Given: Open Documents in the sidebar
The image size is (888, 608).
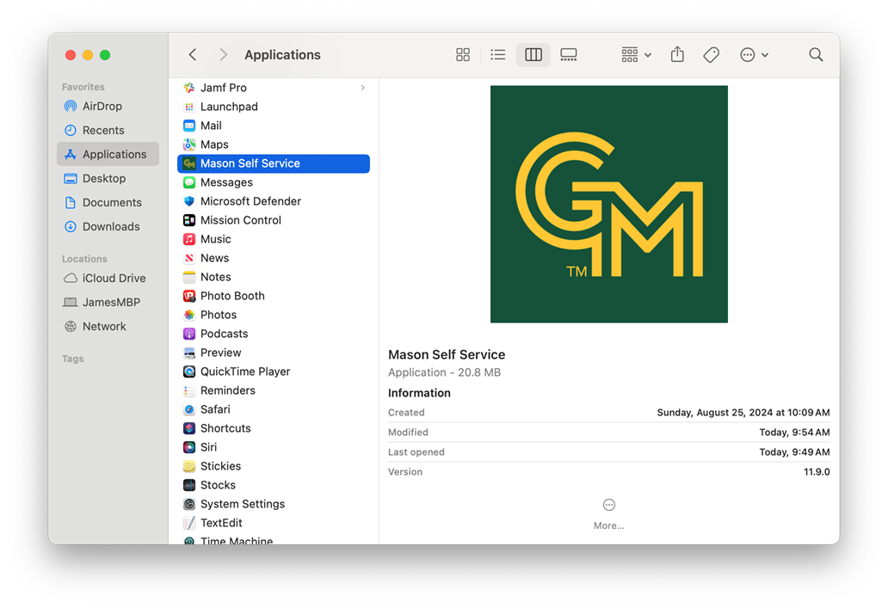Looking at the screenshot, I should pyautogui.click(x=108, y=203).
